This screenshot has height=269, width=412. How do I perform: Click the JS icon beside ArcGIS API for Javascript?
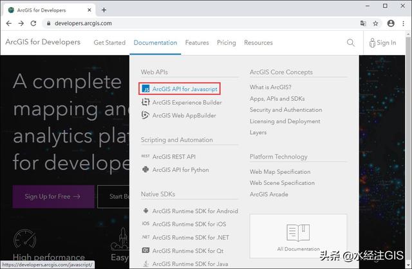[x=145, y=89]
